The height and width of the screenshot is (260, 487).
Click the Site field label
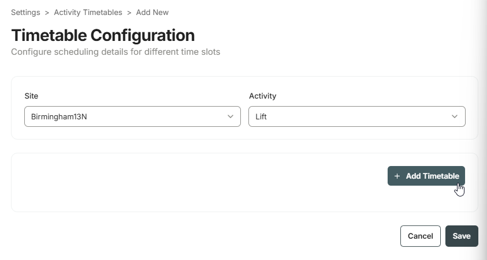pyautogui.click(x=31, y=96)
